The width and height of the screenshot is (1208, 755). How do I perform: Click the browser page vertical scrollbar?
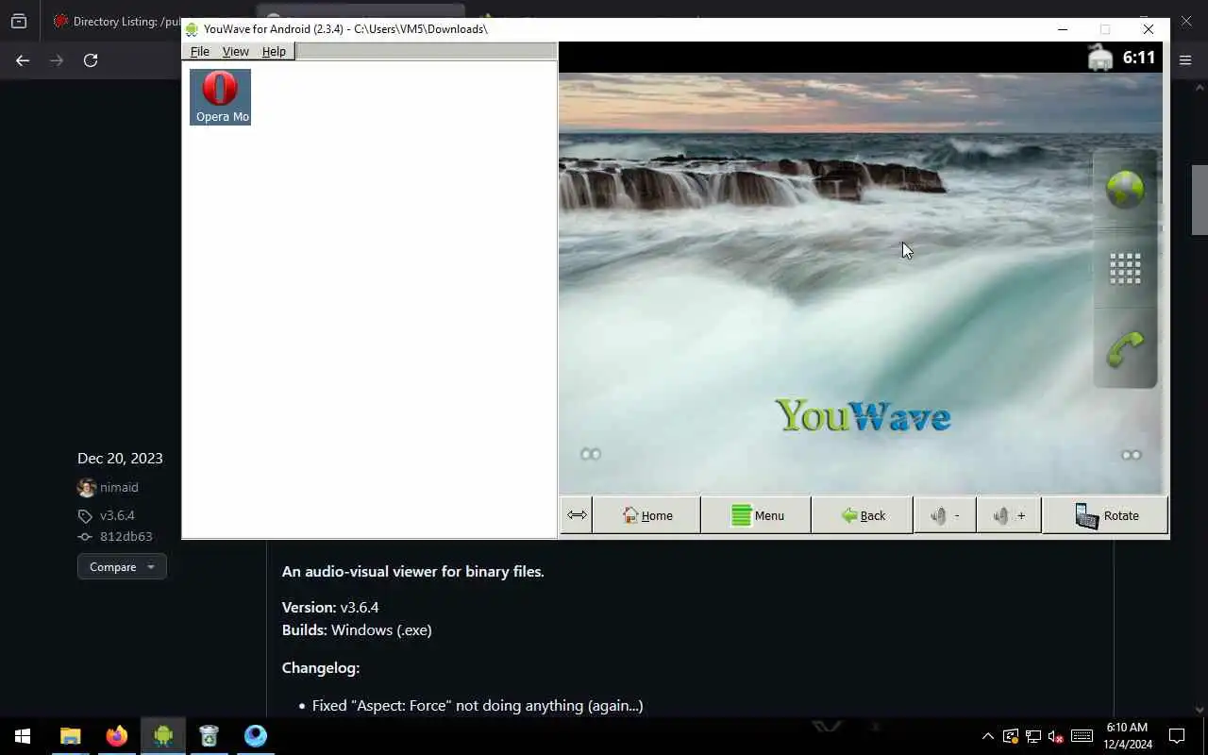[x=1200, y=200]
